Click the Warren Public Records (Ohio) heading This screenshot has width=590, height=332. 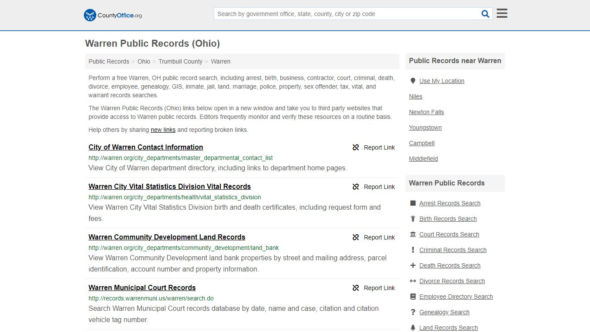tap(152, 43)
